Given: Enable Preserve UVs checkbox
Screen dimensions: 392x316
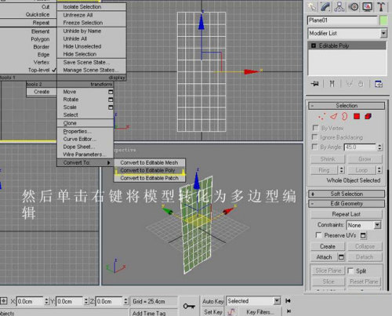Looking at the screenshot, I should pyautogui.click(x=318, y=235).
